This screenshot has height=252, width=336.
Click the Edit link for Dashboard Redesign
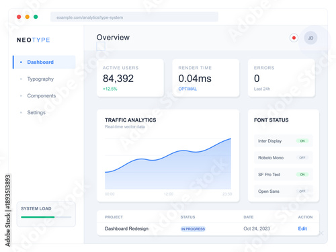tap(302, 228)
